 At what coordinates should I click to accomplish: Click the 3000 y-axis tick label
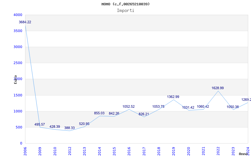(x=18, y=47)
